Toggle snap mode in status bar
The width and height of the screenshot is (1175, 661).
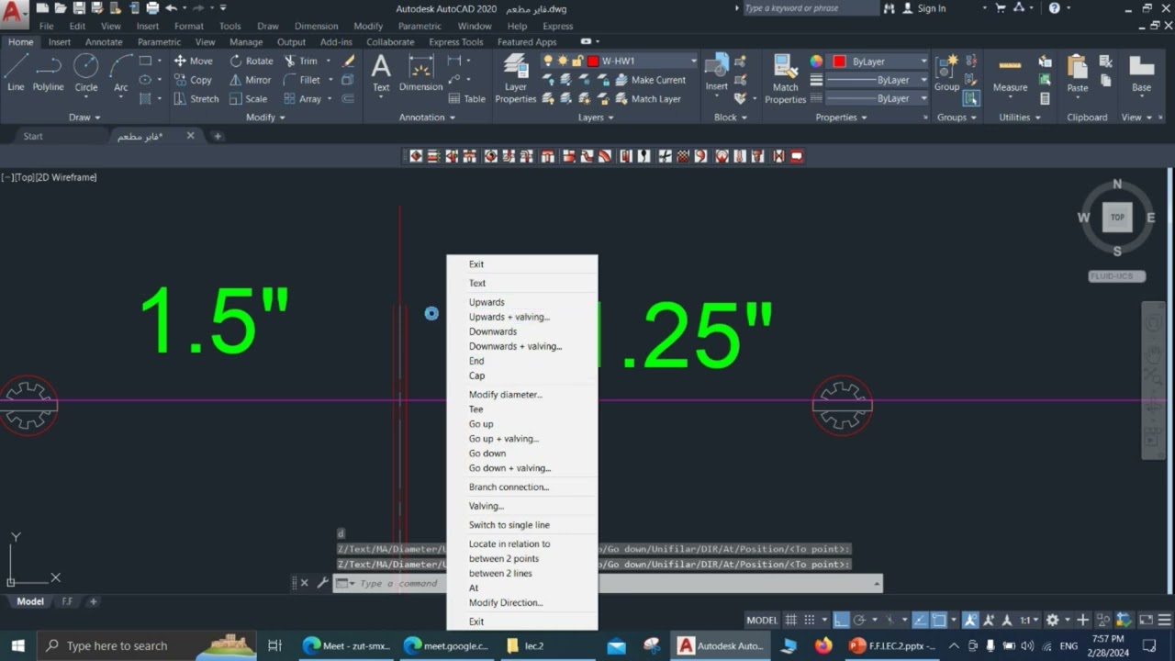tap(811, 620)
